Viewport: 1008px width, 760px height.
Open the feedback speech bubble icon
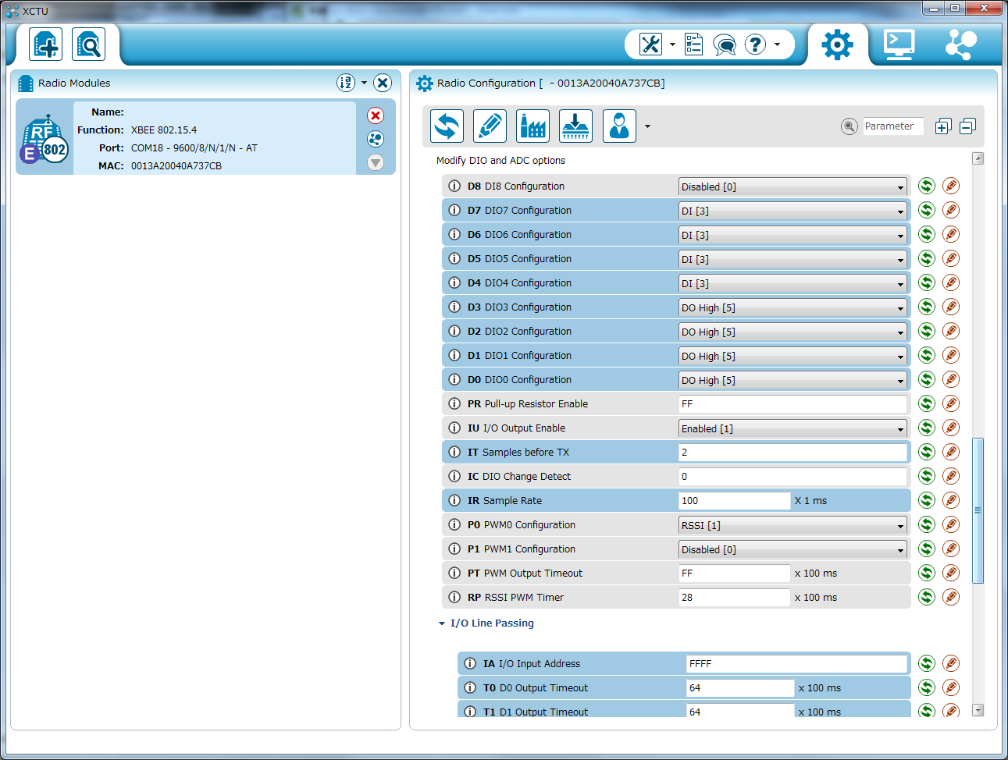(x=725, y=45)
